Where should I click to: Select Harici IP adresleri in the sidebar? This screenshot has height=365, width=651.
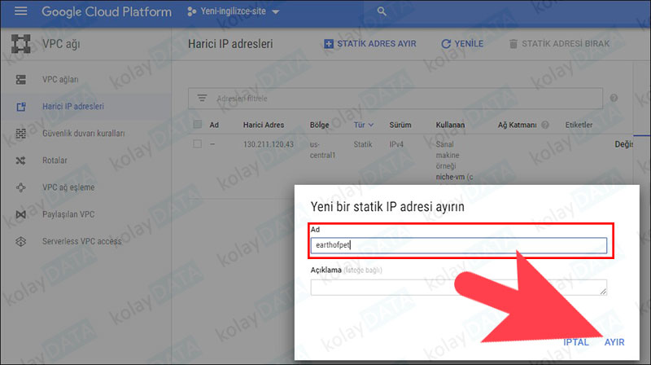pyautogui.click(x=73, y=107)
